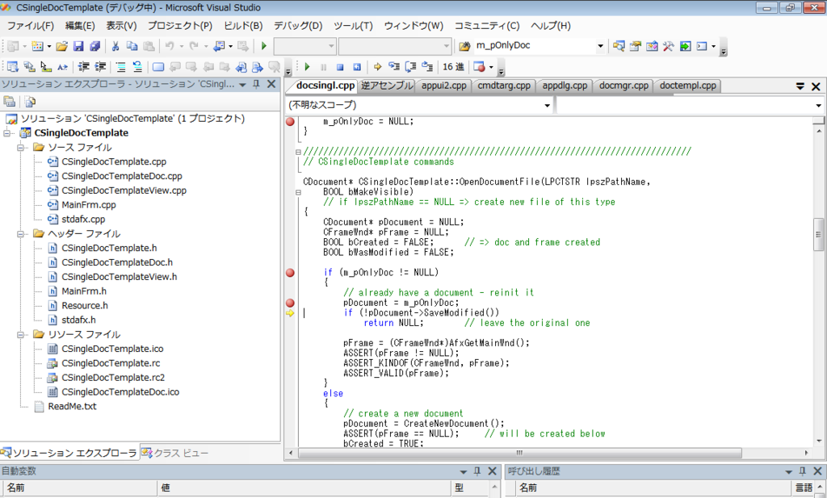This screenshot has height=498, width=827.
Task: Toggle breakpoint on if (m_pOnlyDoc != NULL) line
Action: (290, 273)
